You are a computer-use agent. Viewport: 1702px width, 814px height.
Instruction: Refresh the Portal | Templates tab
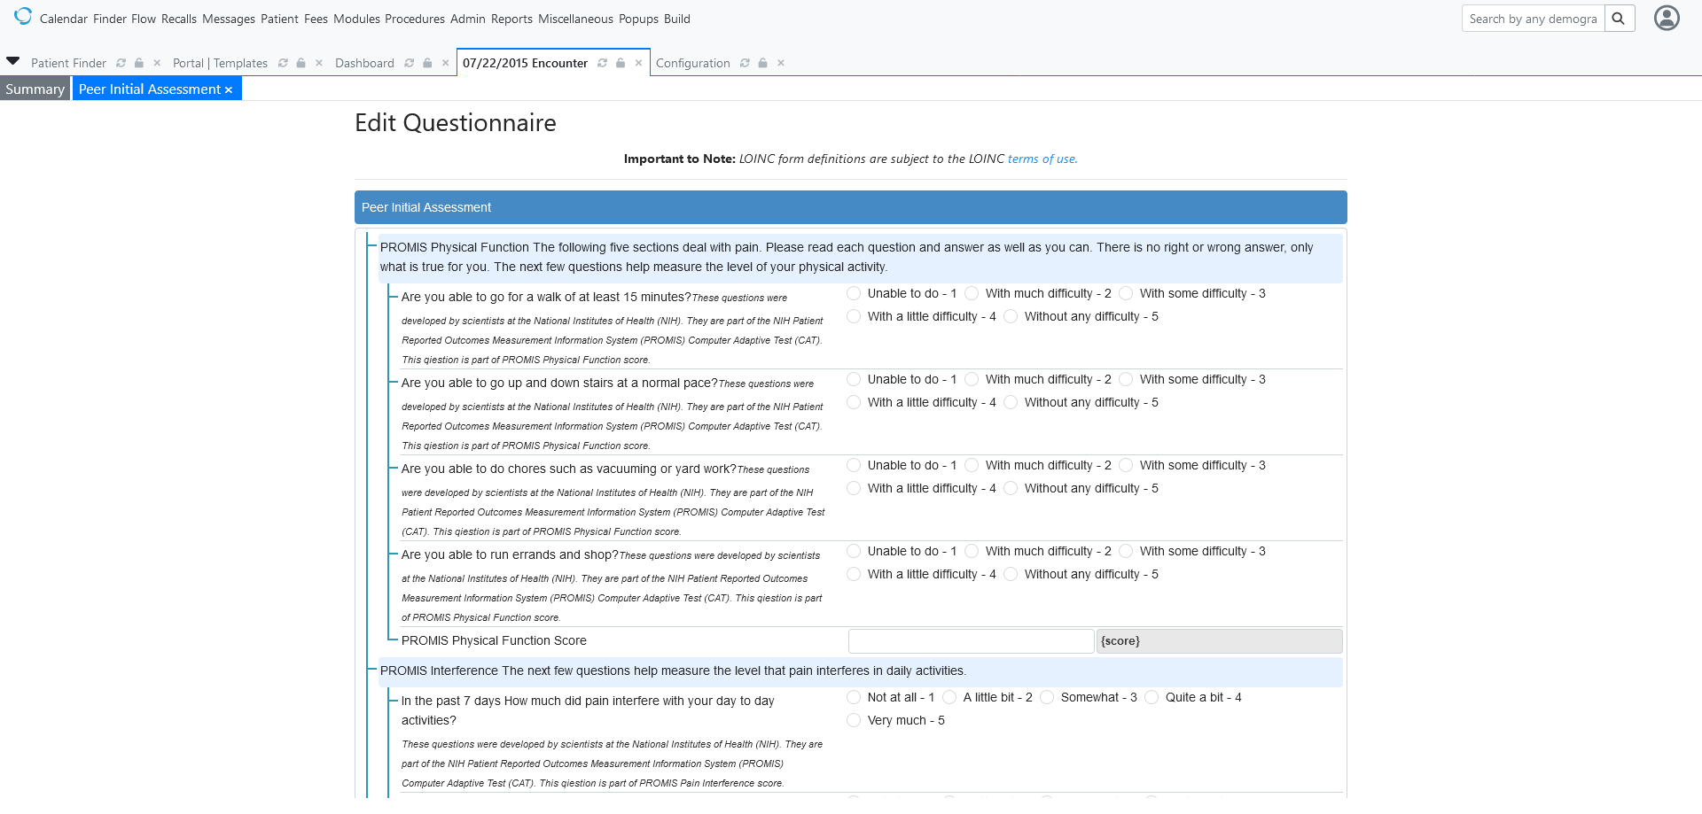pos(283,63)
